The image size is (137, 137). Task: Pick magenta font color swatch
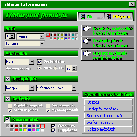[x=69, y=38]
